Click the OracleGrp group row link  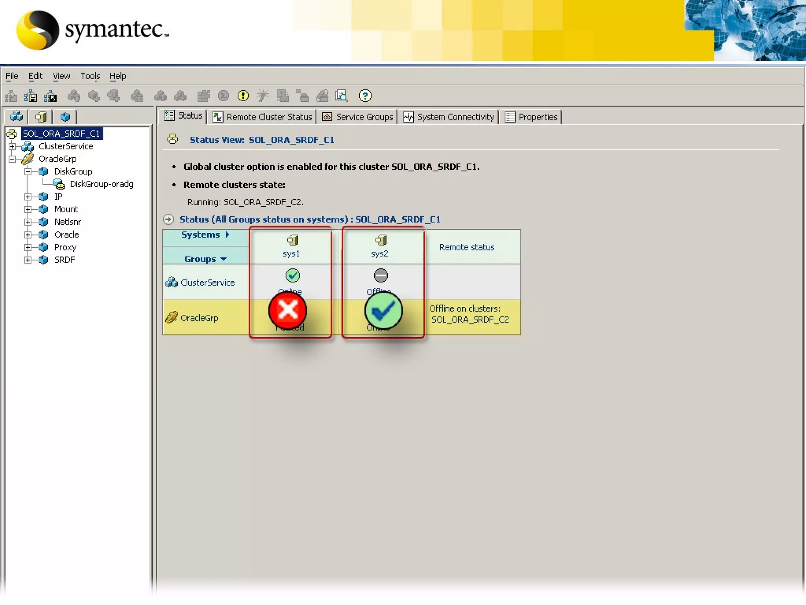click(199, 318)
